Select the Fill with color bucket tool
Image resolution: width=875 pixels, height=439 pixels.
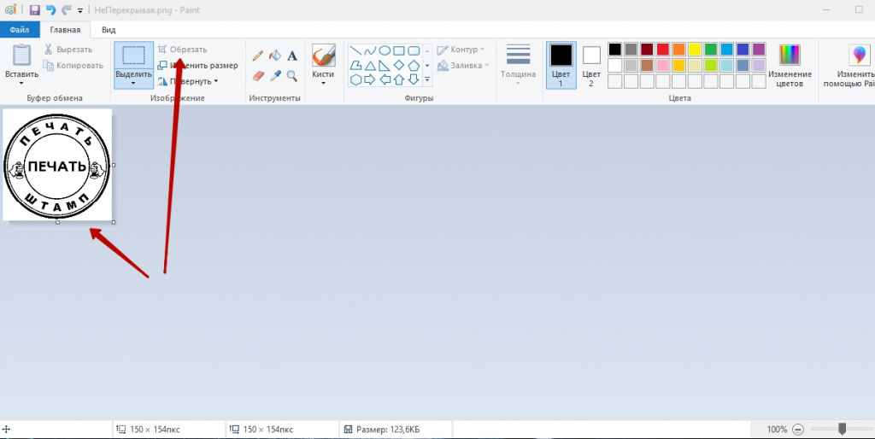click(275, 56)
